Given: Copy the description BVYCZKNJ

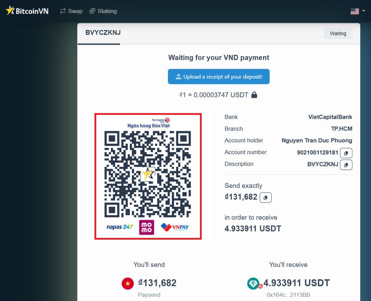Looking at the screenshot, I should [346, 165].
